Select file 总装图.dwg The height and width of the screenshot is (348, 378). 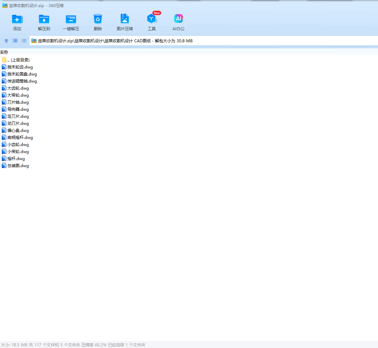tap(15, 166)
